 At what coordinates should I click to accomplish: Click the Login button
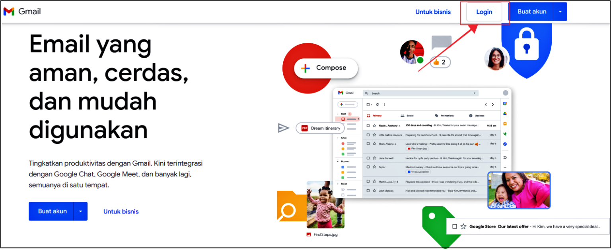point(484,12)
